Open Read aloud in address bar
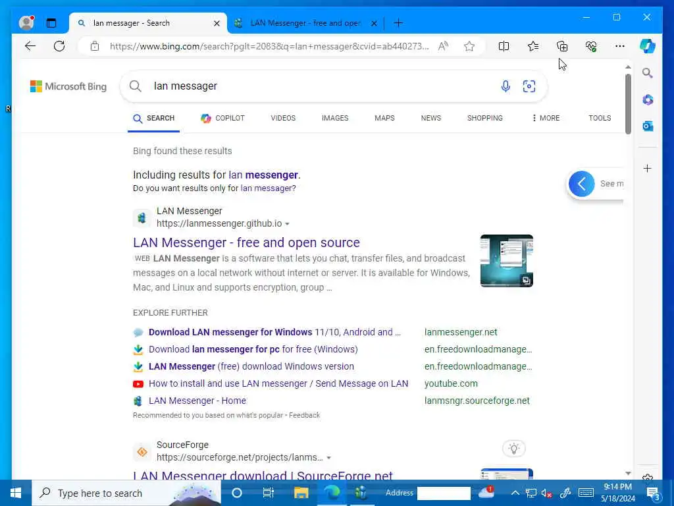This screenshot has width=674, height=506. pyautogui.click(x=443, y=46)
